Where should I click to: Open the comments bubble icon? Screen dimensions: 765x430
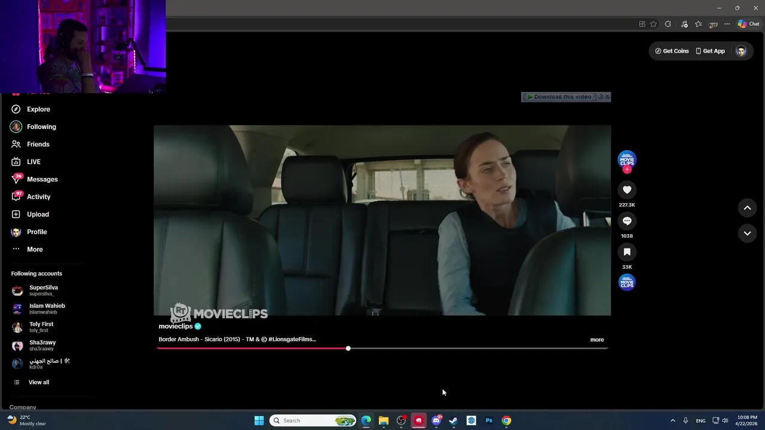coord(627,221)
